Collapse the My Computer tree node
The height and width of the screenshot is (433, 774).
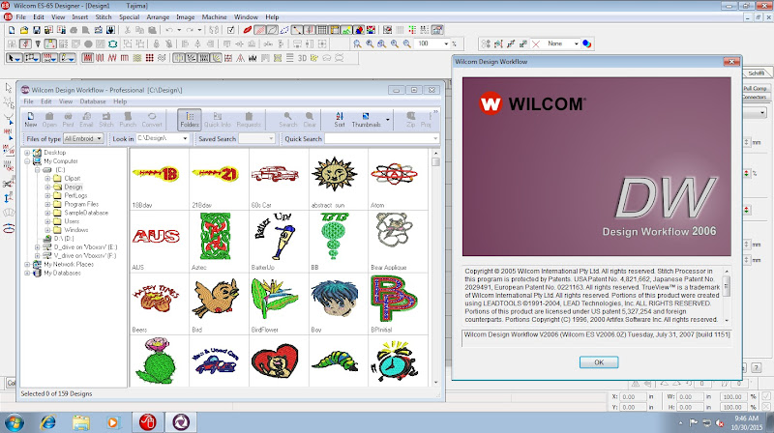pyautogui.click(x=27, y=161)
